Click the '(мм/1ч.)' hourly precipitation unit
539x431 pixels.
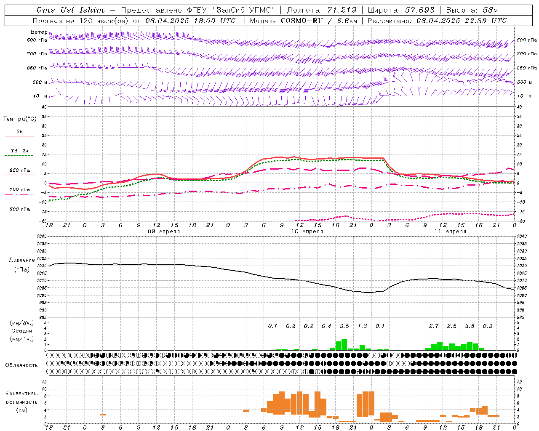coord(21,338)
